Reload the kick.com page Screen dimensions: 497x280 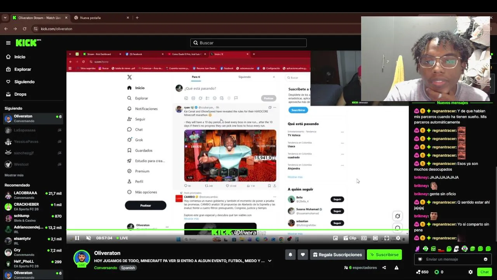(24, 29)
